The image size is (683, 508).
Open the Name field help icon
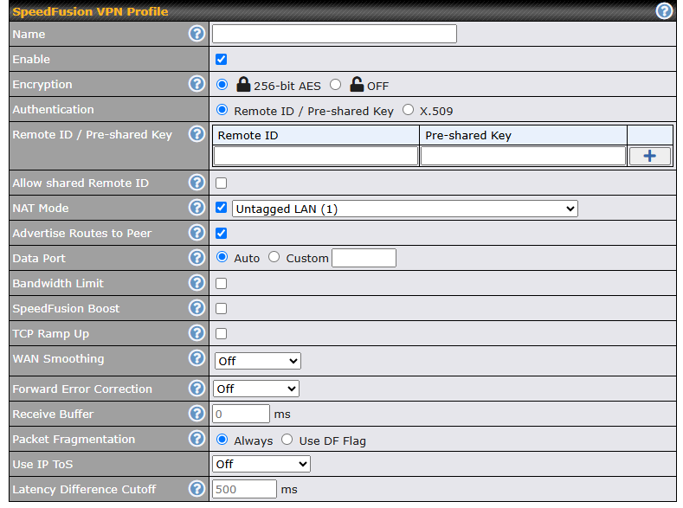coord(197,34)
